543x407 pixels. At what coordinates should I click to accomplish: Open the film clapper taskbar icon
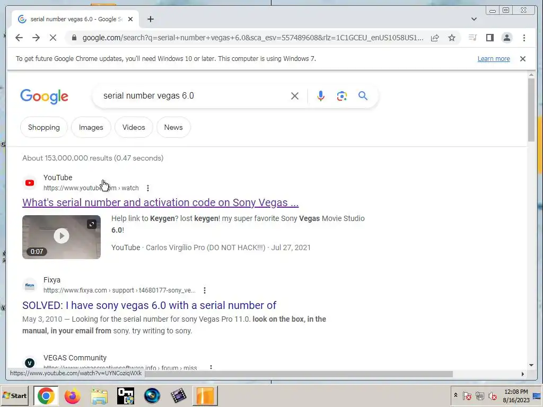coord(178,396)
